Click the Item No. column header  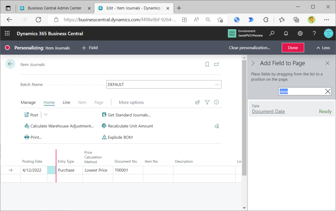(x=151, y=161)
